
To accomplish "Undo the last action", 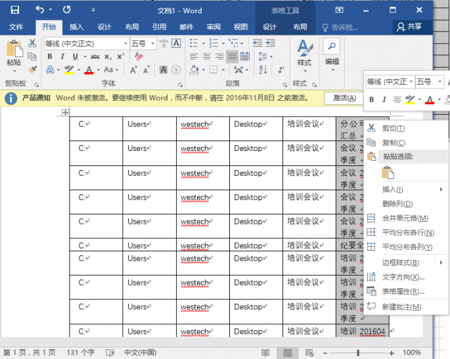I will 40,10.
